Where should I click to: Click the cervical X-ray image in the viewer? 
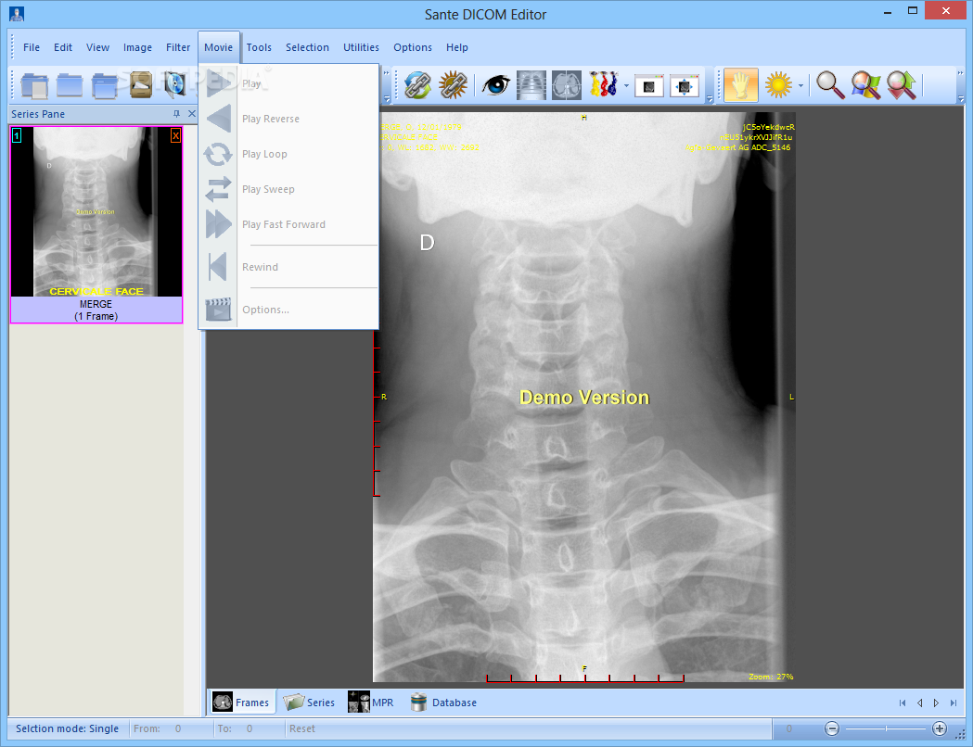pyautogui.click(x=584, y=397)
